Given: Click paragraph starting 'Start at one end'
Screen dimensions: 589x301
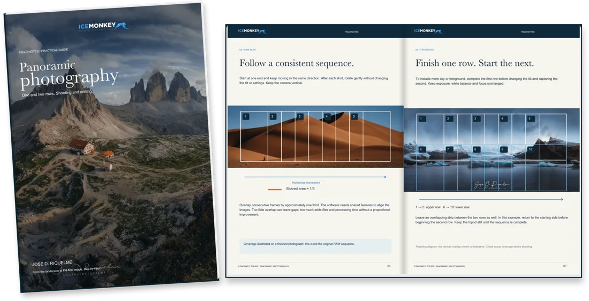Looking at the screenshot, I should point(314,80).
